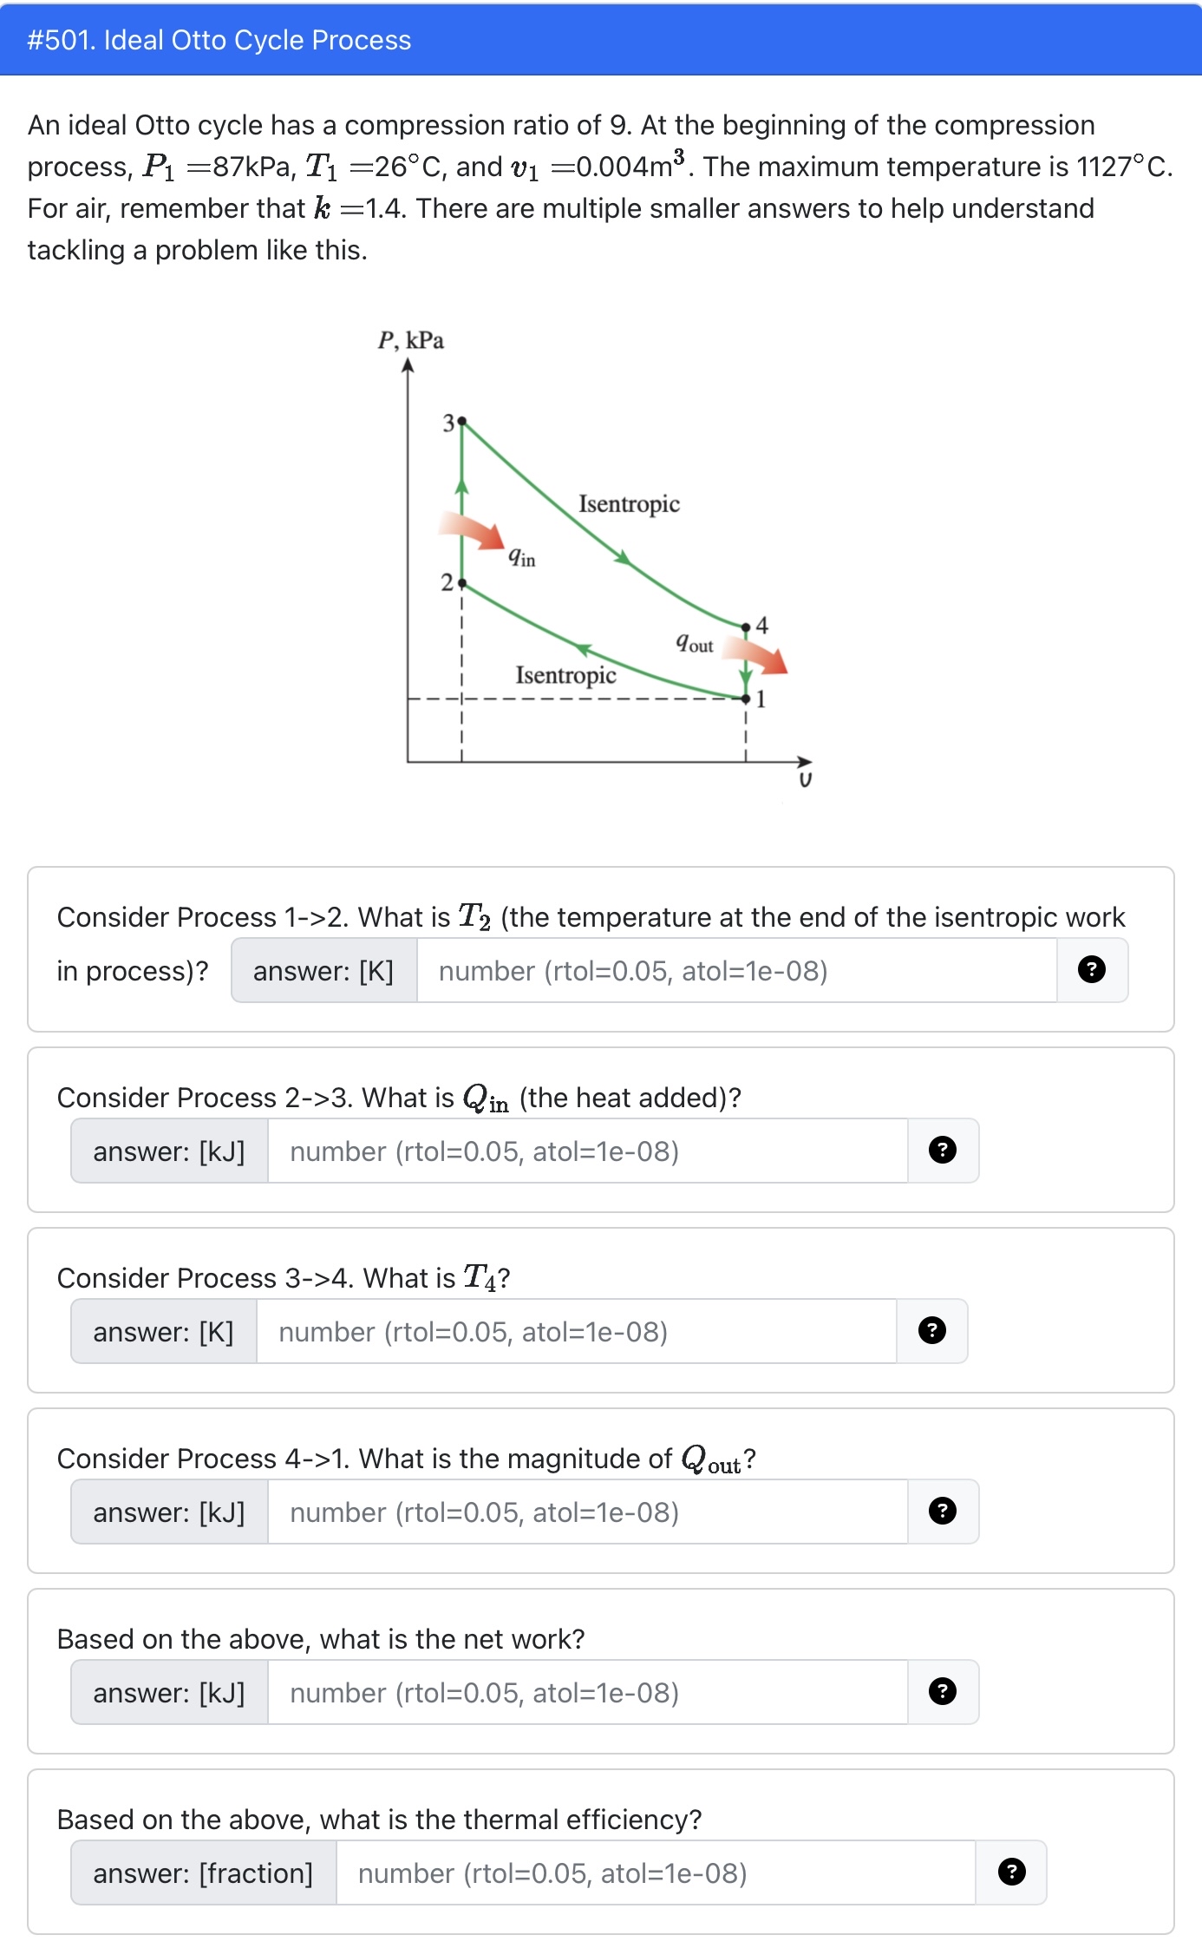Click the answer: [kJ] label beside Qin

(168, 1151)
